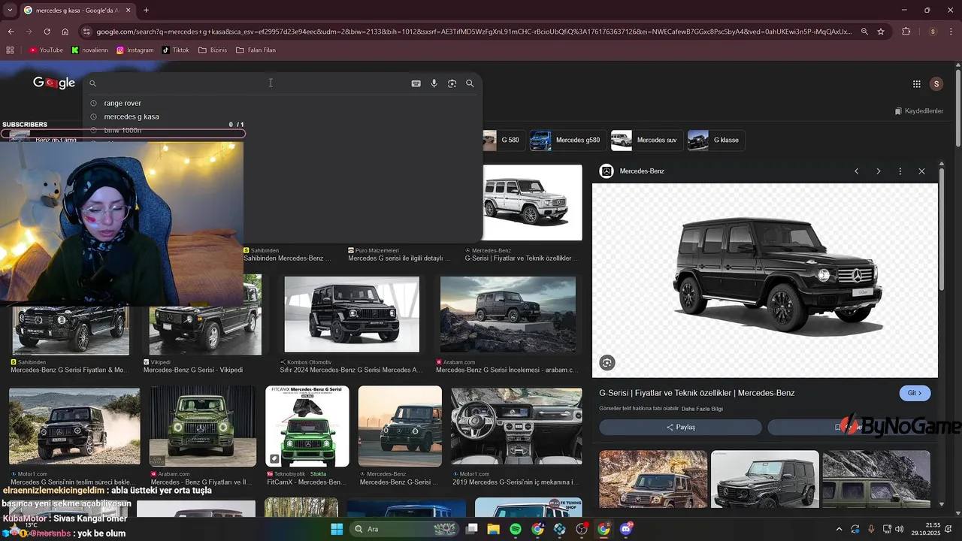Open the Instagram bookmark

click(x=135, y=50)
